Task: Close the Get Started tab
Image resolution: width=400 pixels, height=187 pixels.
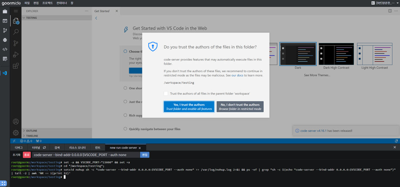Action: (x=117, y=11)
